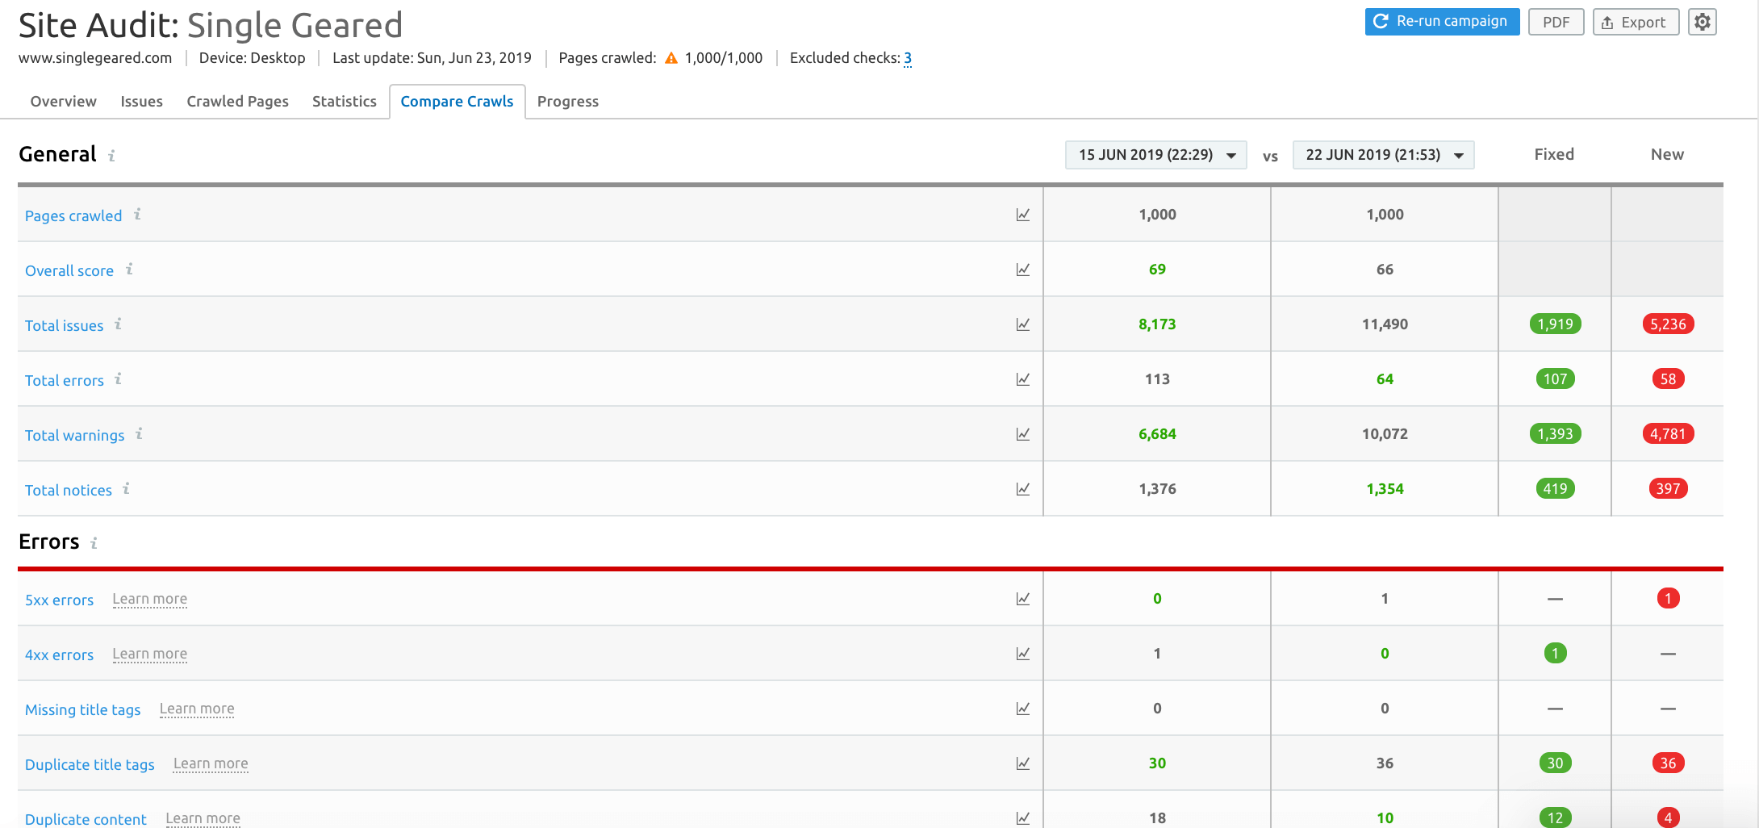The image size is (1759, 828).
Task: Click the 4,781 new badge for Total warnings
Action: [x=1668, y=434]
